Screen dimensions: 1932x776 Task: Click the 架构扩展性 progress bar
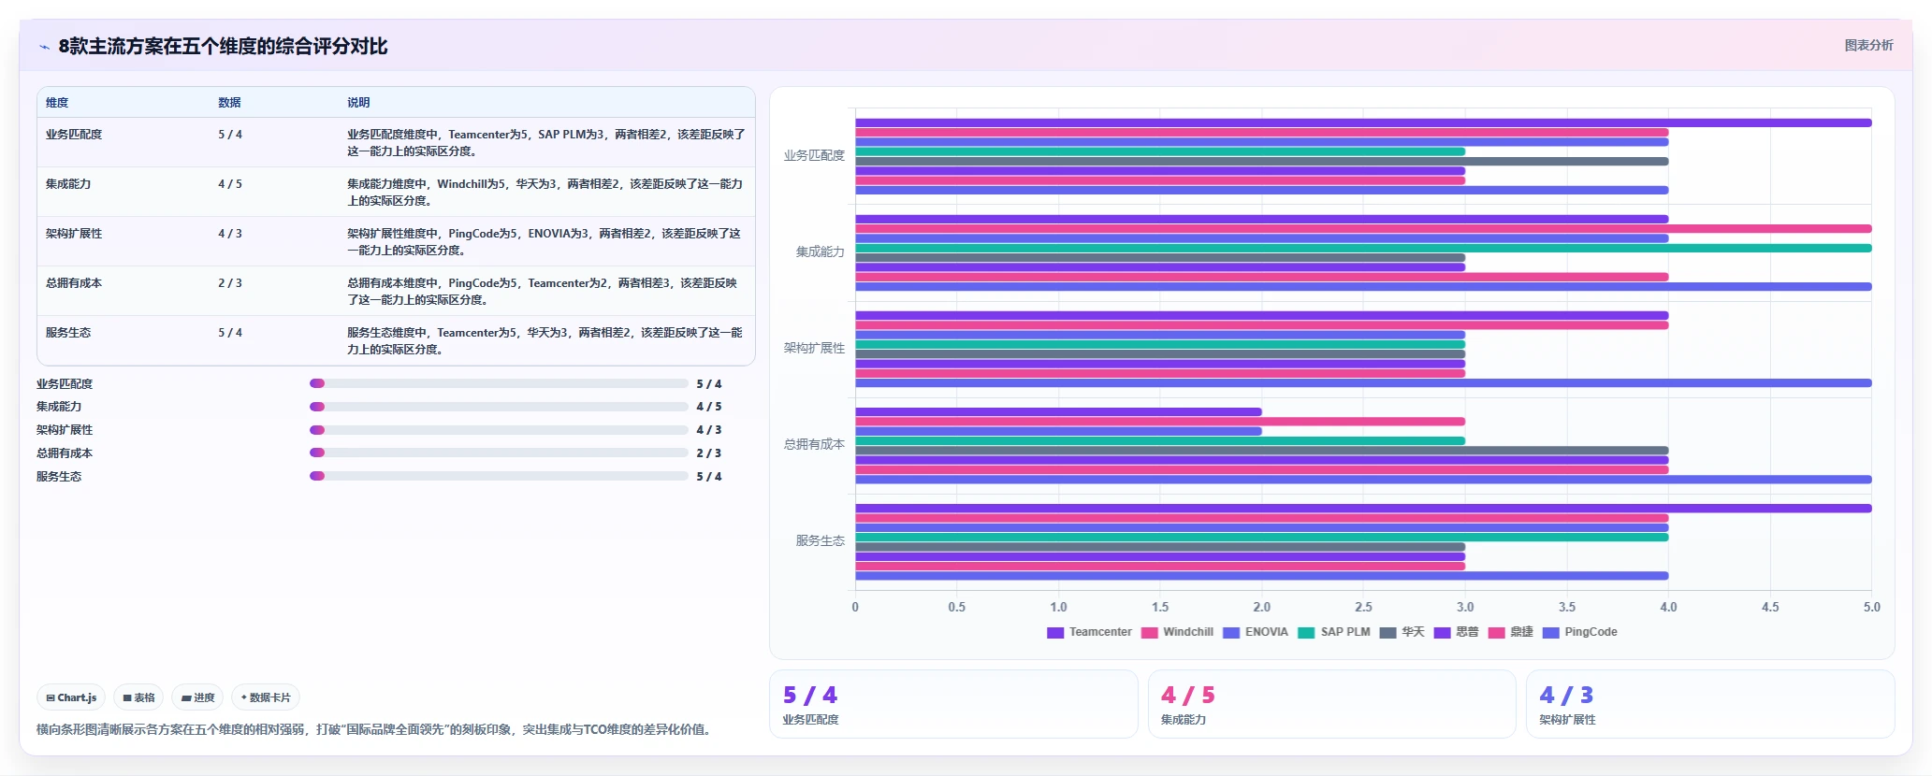(499, 430)
